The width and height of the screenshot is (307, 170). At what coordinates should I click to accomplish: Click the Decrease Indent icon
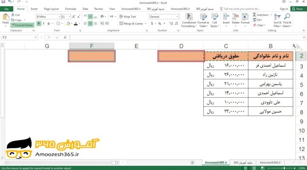(102, 23)
